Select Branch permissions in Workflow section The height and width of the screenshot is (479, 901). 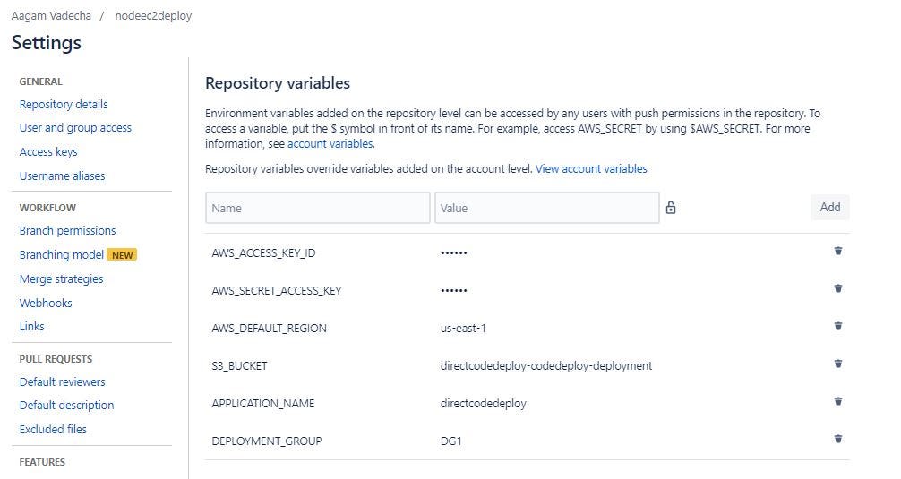point(67,230)
